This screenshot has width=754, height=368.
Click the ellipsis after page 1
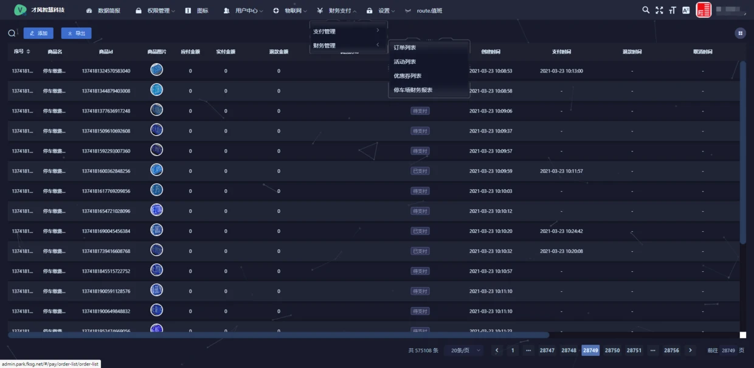[x=528, y=350]
